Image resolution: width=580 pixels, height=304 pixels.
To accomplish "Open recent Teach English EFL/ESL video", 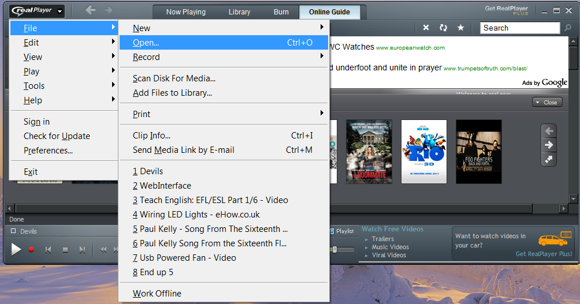I will (224, 200).
